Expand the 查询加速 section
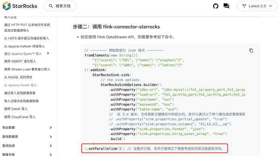 [x=51, y=146]
